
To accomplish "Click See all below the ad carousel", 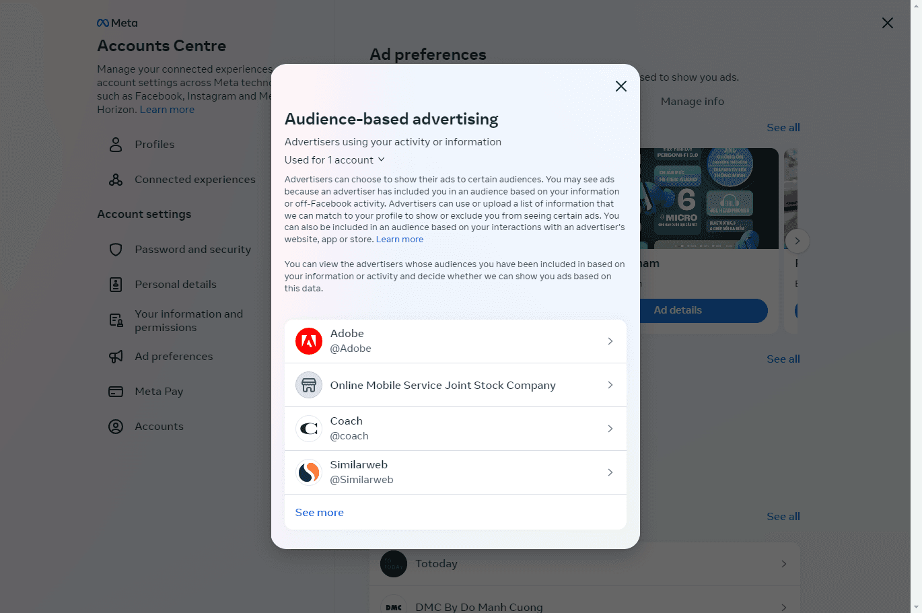I will (783, 359).
